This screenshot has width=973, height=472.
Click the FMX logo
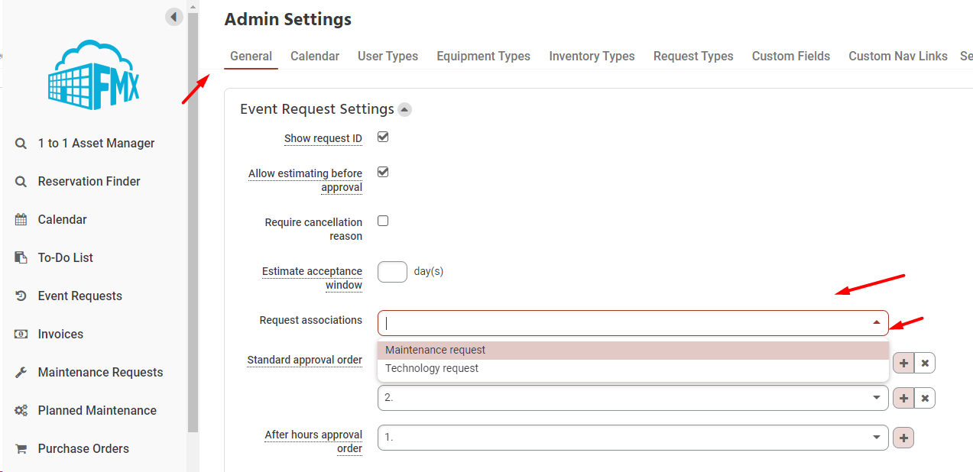(x=94, y=75)
